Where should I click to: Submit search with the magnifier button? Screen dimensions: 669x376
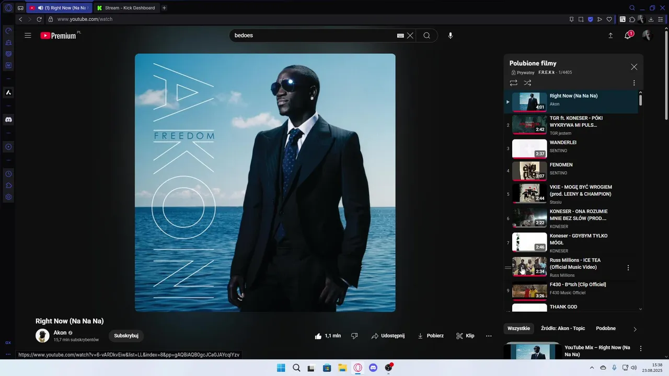pyautogui.click(x=427, y=36)
